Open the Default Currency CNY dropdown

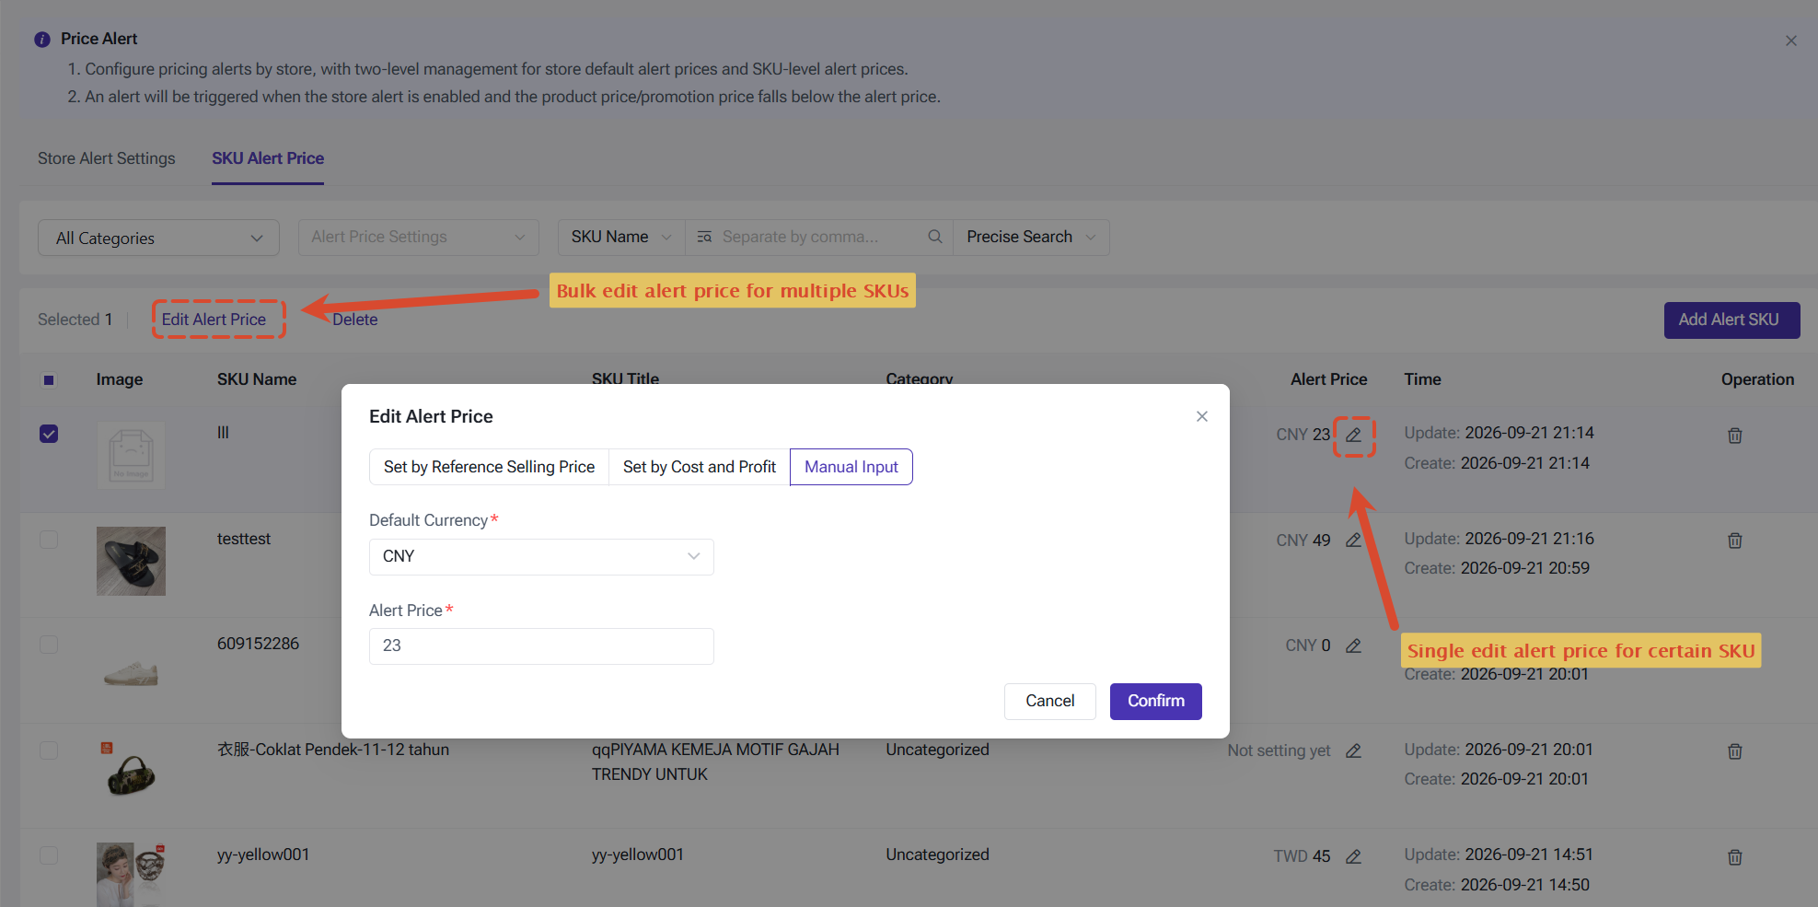click(x=541, y=556)
